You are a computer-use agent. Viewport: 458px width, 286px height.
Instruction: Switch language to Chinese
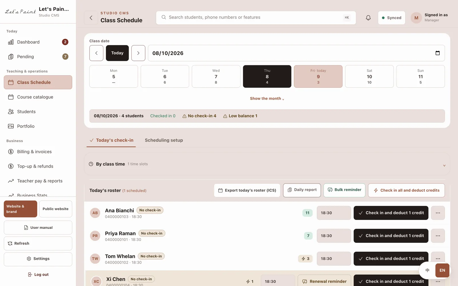click(427, 270)
